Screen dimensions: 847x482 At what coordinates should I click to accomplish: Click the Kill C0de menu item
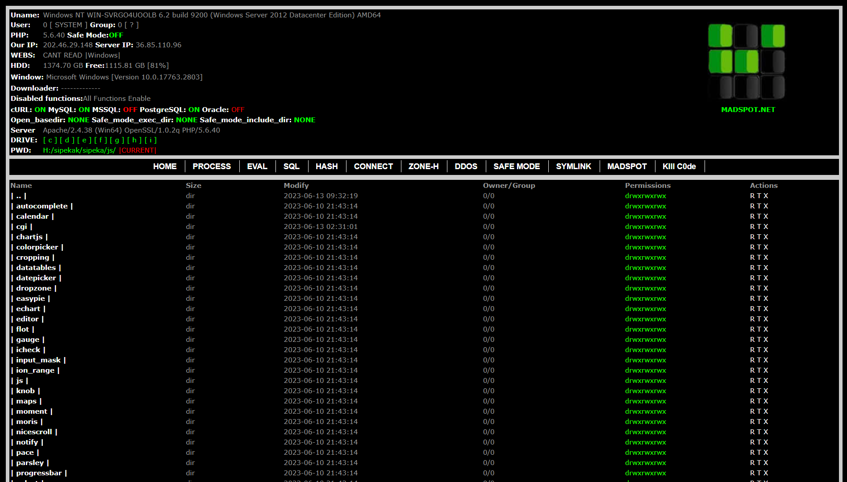(679, 166)
